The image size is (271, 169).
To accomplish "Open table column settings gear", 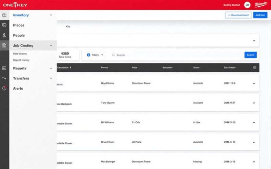I will point(254,68).
